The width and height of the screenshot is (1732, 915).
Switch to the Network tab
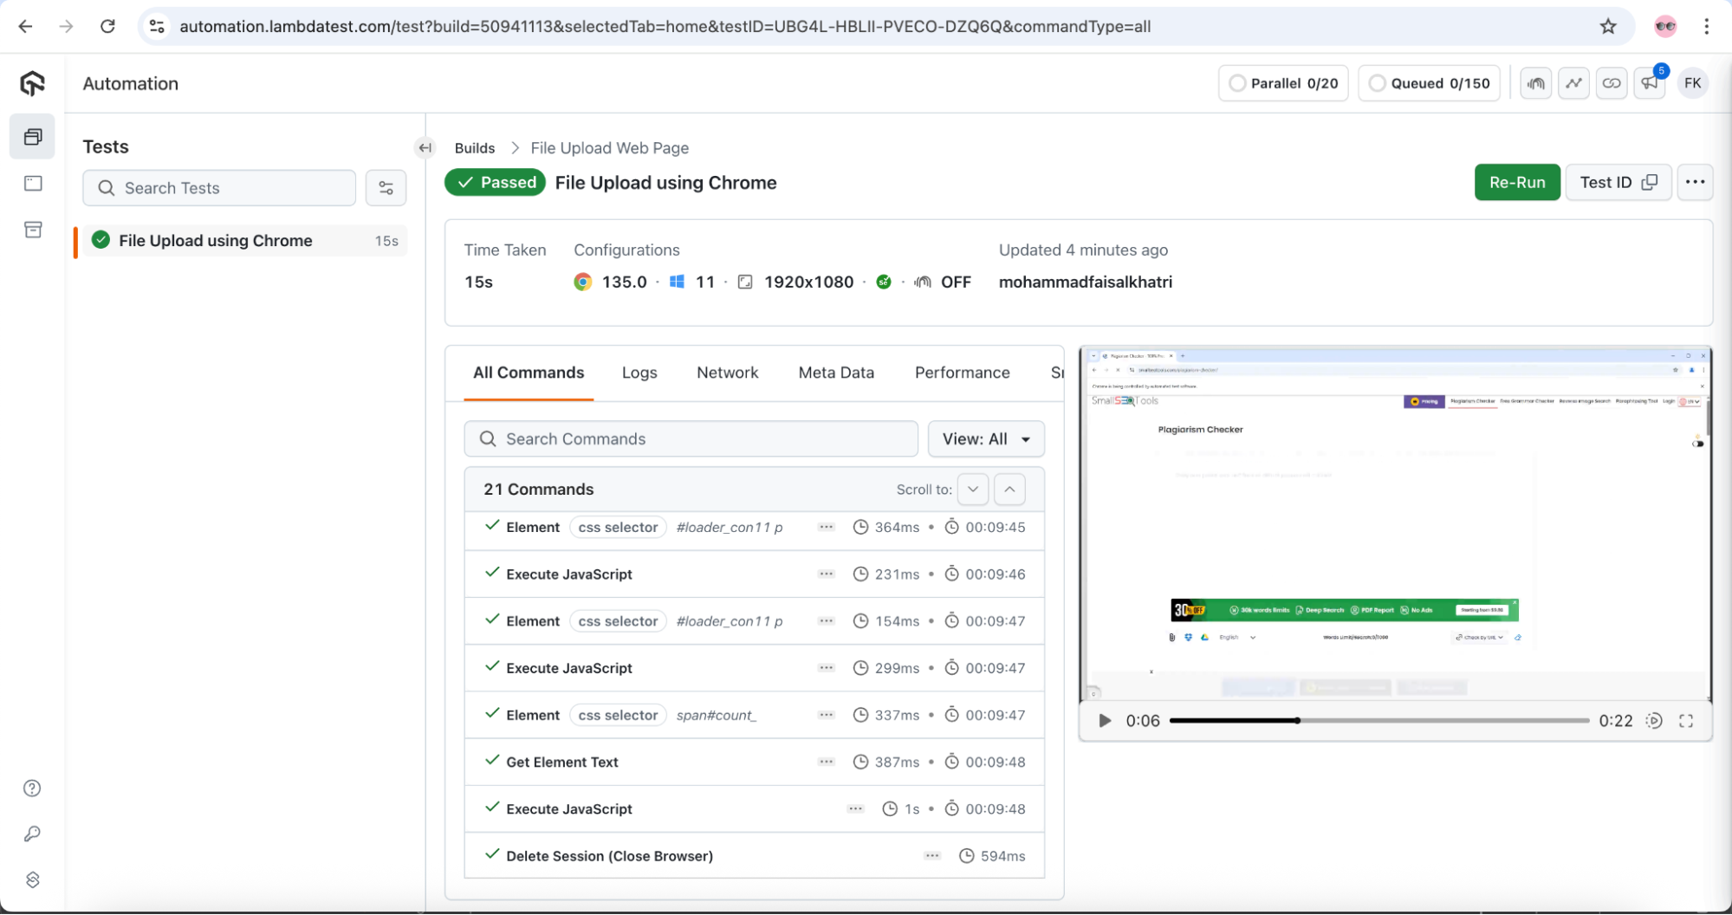(x=727, y=373)
